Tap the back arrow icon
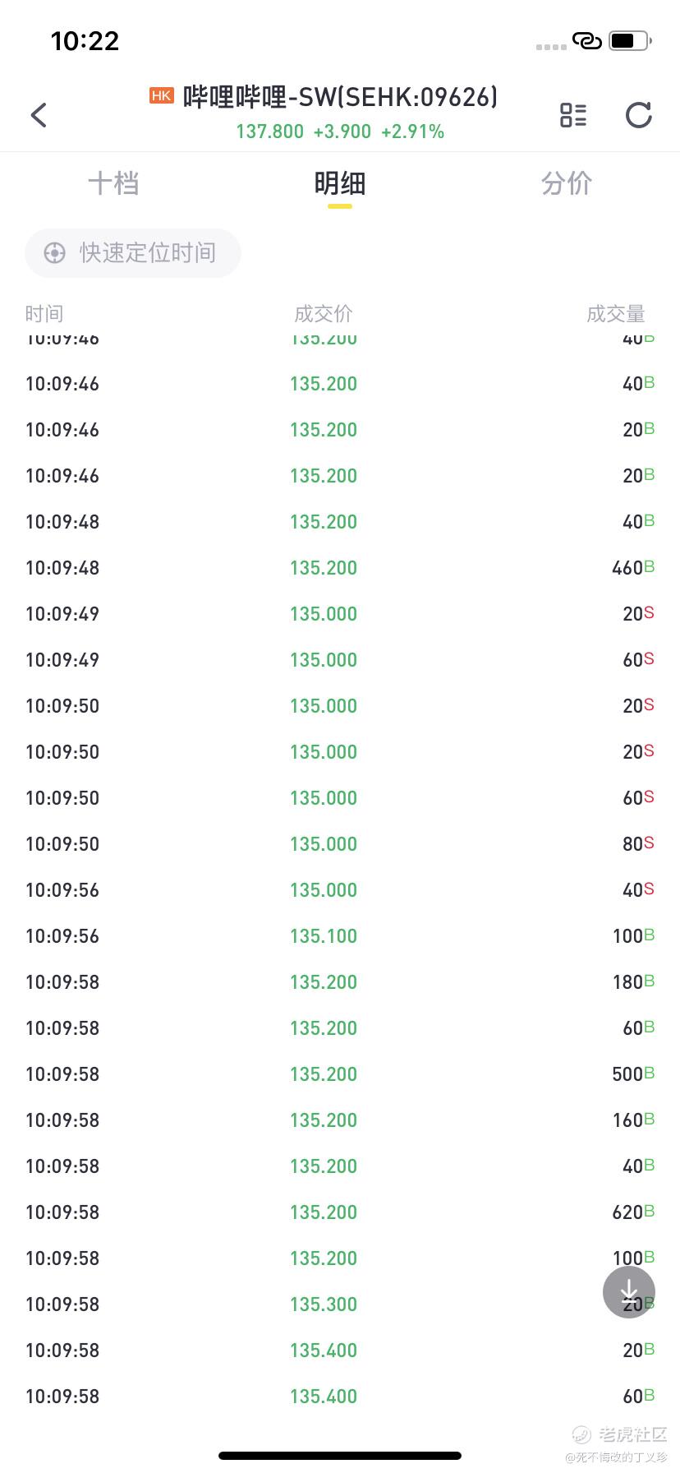 pos(39,115)
